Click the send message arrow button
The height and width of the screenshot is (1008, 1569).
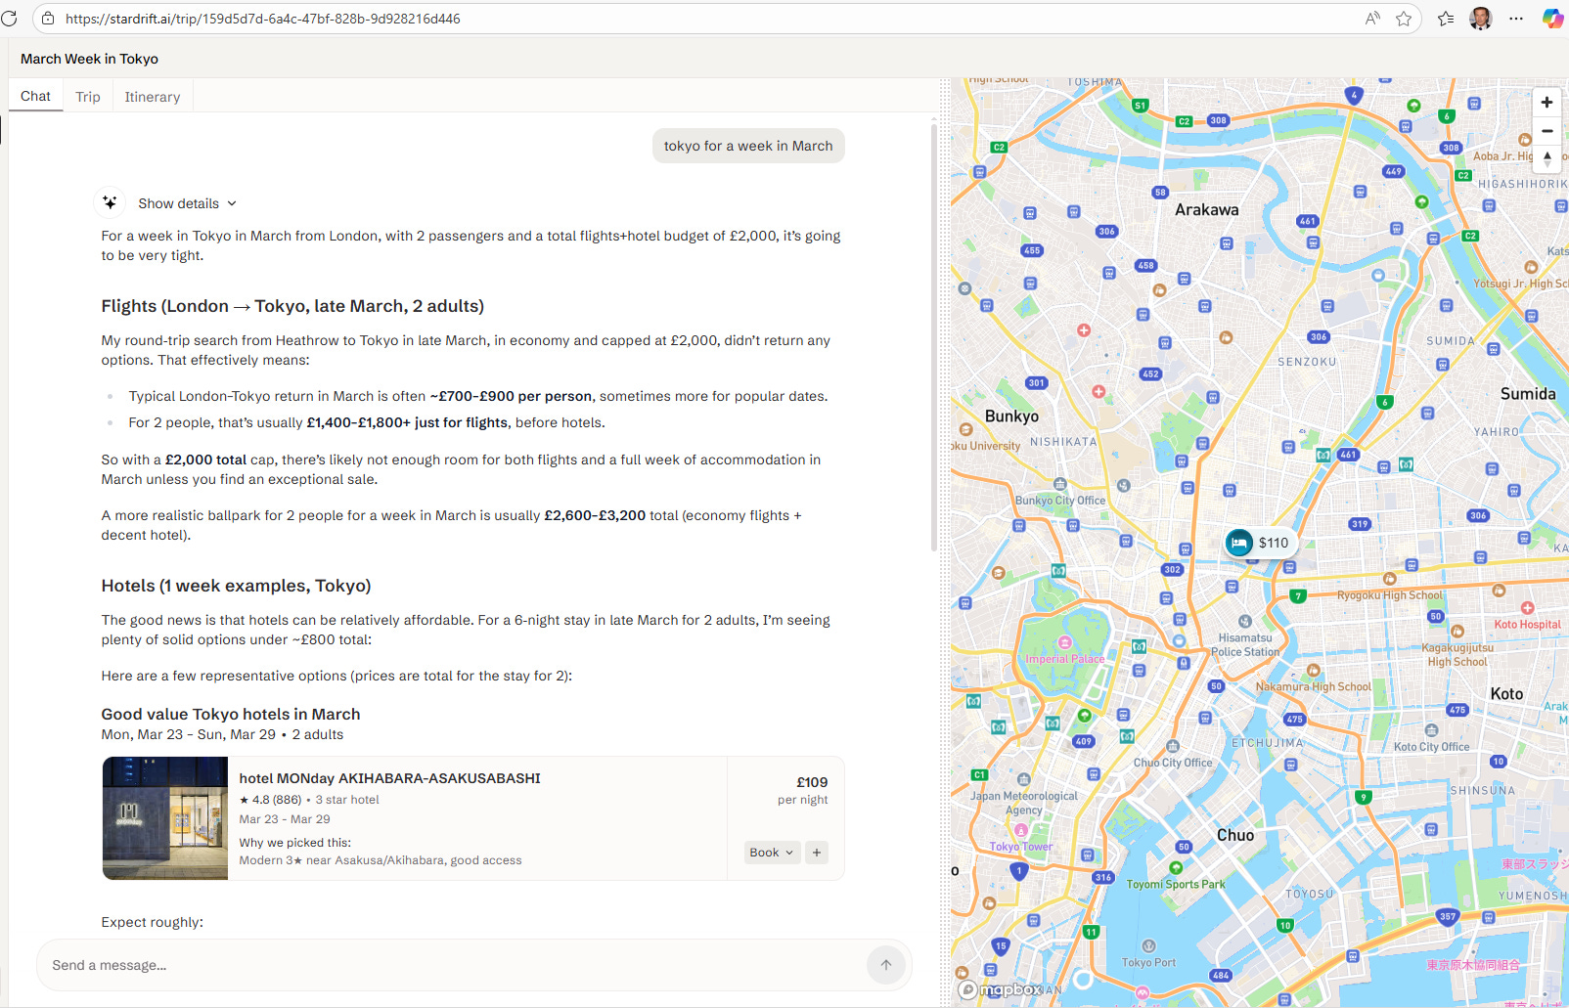point(886,965)
